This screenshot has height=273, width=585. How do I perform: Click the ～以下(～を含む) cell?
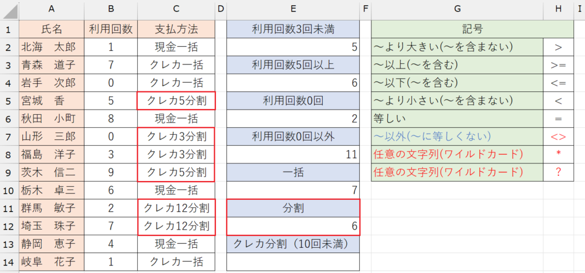pos(457,83)
